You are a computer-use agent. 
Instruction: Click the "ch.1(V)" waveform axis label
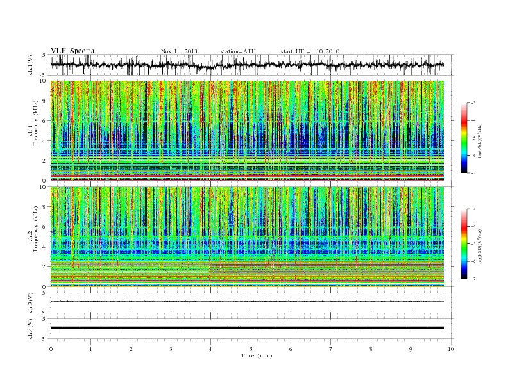click(x=30, y=65)
